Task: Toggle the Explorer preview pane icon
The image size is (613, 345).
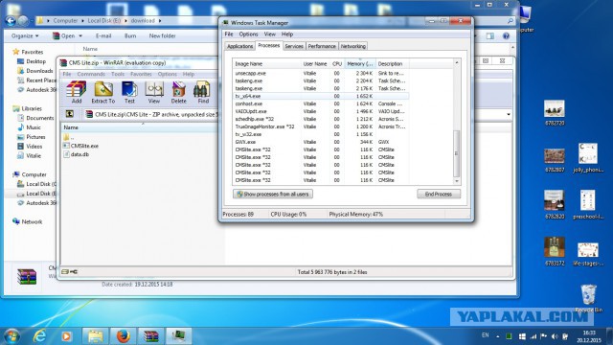Action: tap(489, 36)
